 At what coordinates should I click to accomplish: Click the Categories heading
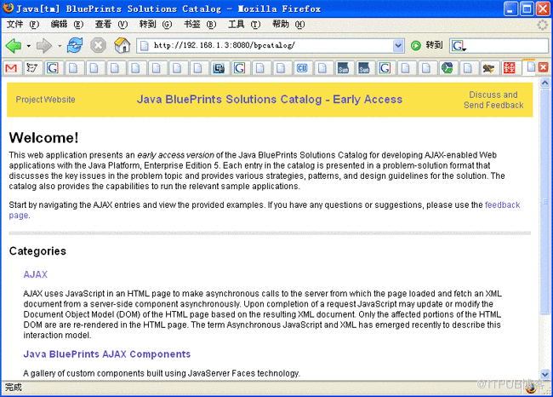[x=37, y=251]
